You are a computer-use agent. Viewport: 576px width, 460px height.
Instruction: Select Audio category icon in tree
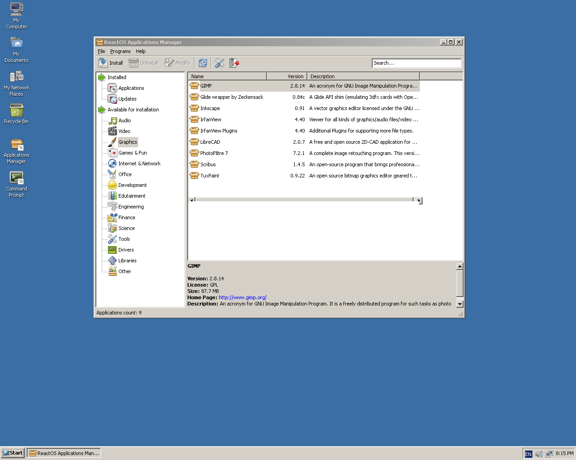112,120
